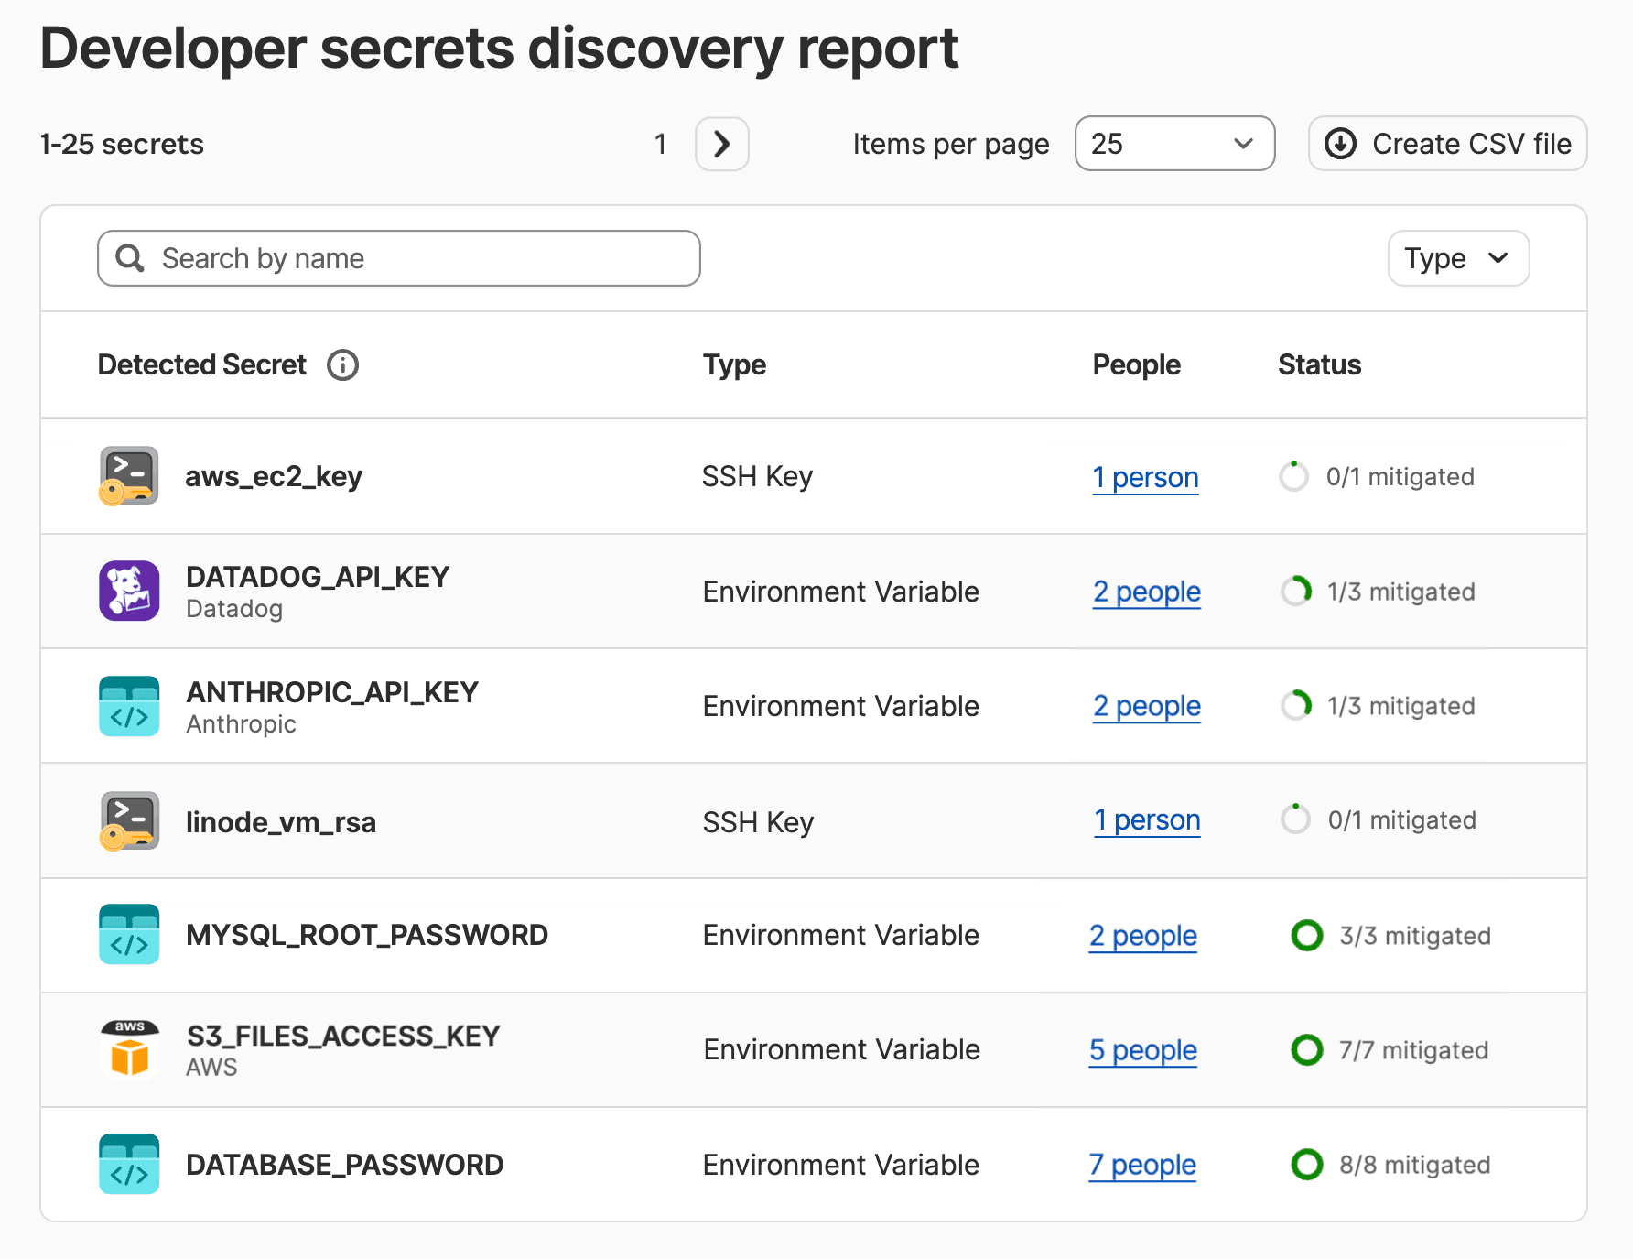
Task: Open the Items per page dropdown
Action: tap(1174, 144)
